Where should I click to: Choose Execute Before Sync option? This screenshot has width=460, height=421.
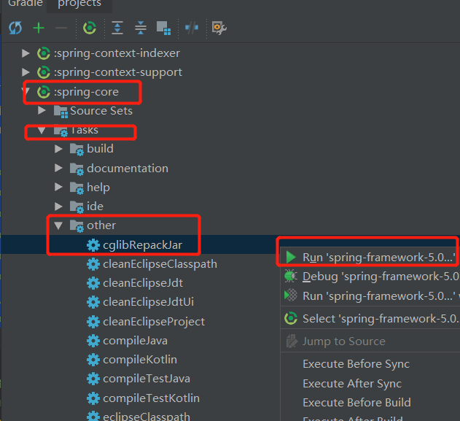(370, 364)
